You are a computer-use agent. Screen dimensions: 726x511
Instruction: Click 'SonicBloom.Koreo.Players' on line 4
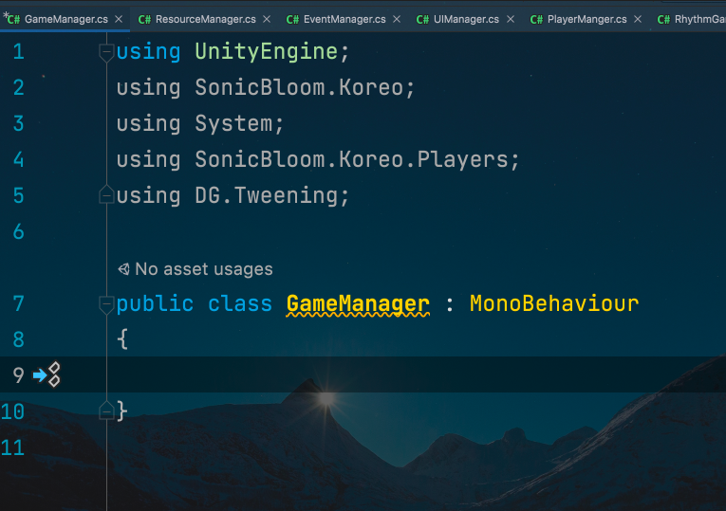click(351, 160)
